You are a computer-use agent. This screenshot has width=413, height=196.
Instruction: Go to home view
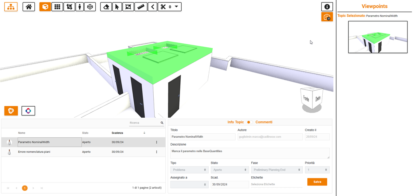tap(29, 7)
